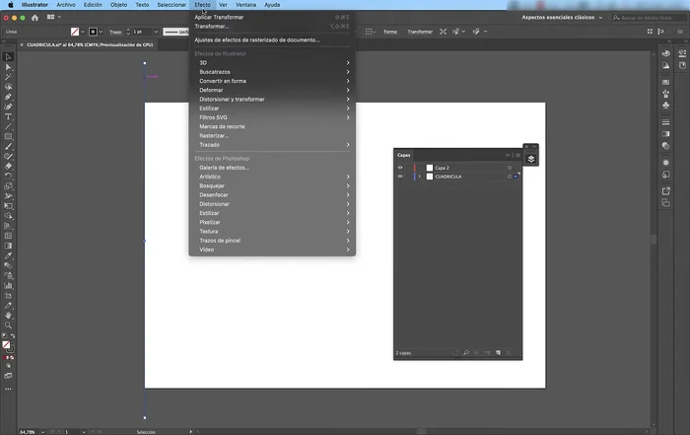690x435 pixels.
Task: Open the Archivo menu
Action: pyautogui.click(x=66, y=5)
